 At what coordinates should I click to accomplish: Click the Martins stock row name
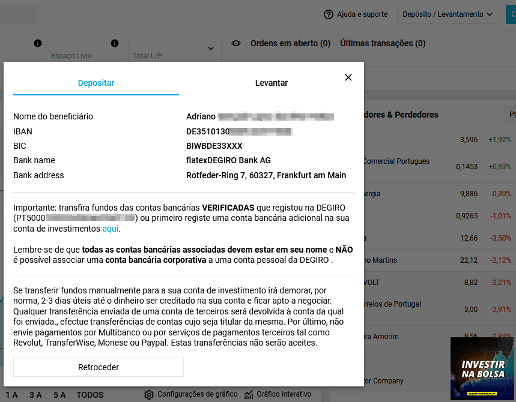(381, 260)
